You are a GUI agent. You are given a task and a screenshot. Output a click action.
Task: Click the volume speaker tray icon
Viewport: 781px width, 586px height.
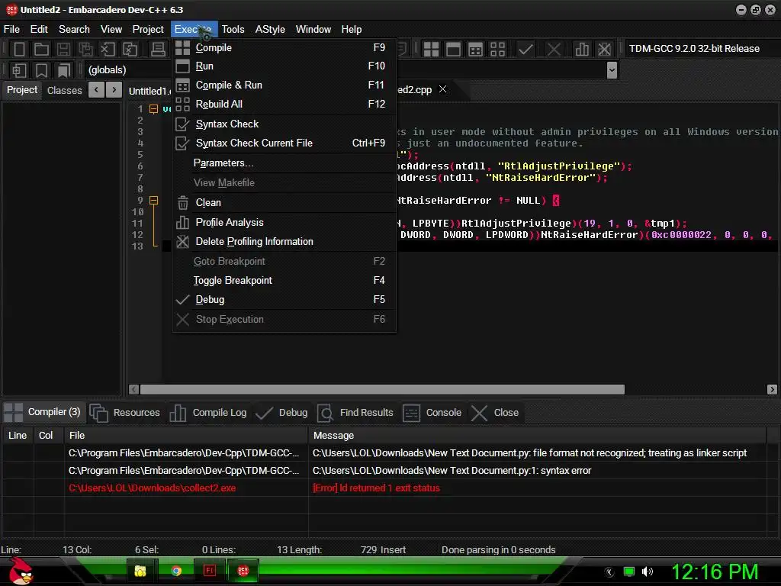pyautogui.click(x=648, y=572)
